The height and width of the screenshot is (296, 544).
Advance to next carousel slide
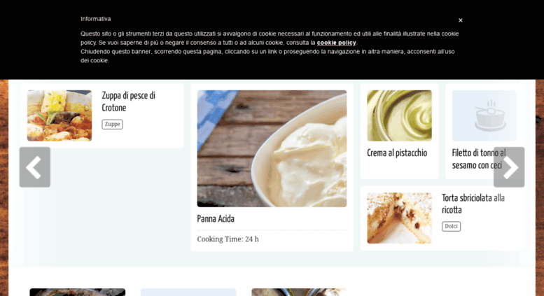(x=509, y=167)
